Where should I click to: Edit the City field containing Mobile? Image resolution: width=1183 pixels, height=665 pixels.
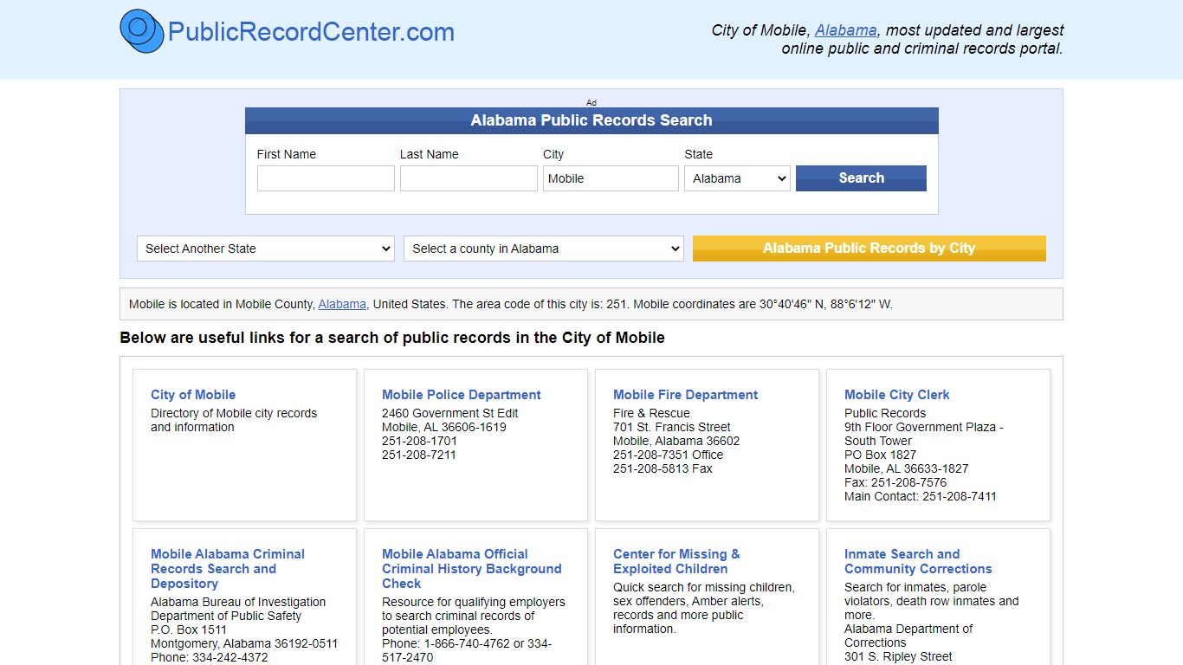611,178
